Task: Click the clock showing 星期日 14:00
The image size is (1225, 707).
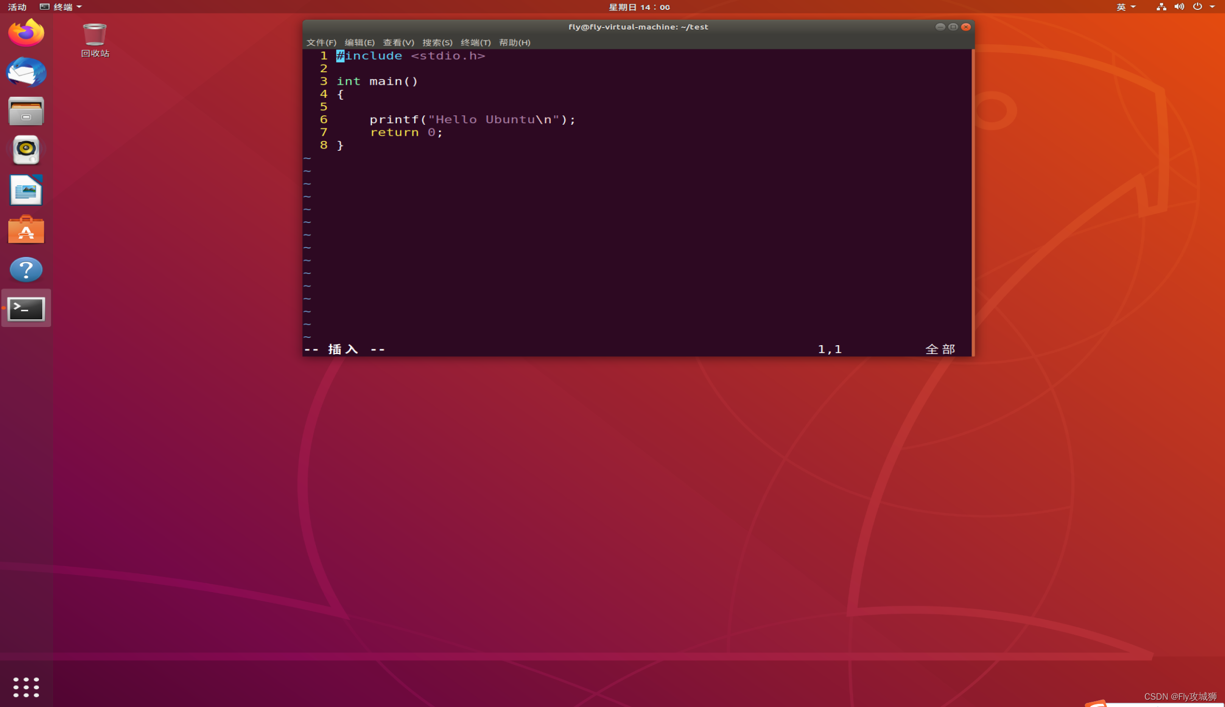Action: click(x=639, y=7)
